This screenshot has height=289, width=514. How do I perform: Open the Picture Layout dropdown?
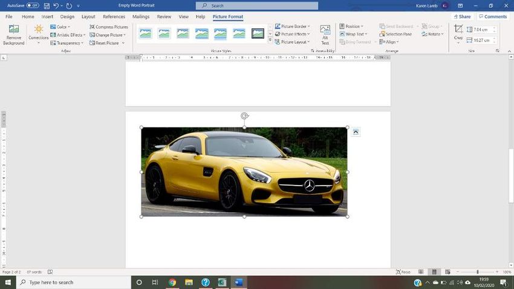[292, 42]
